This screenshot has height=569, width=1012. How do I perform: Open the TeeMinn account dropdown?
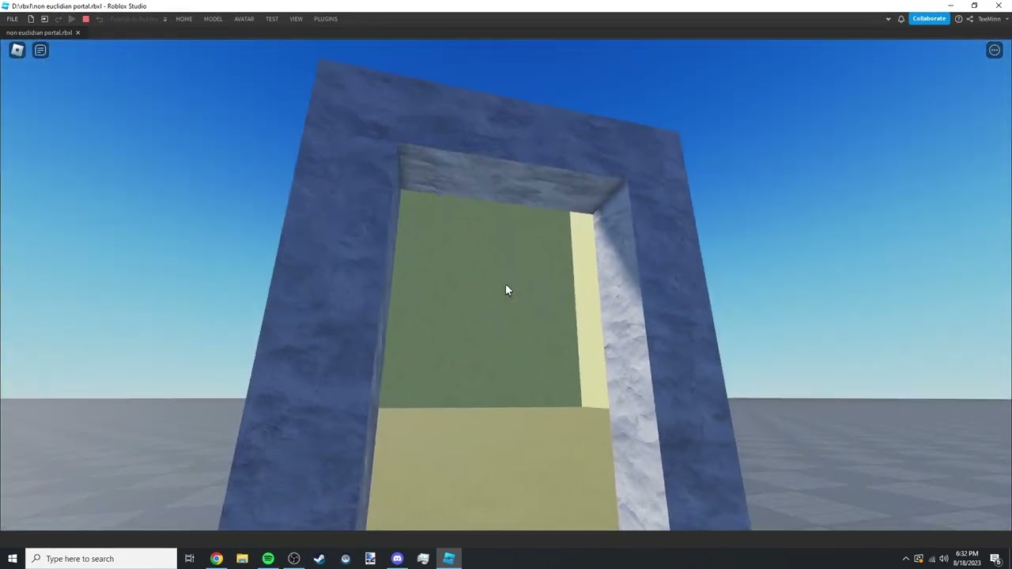click(x=992, y=19)
